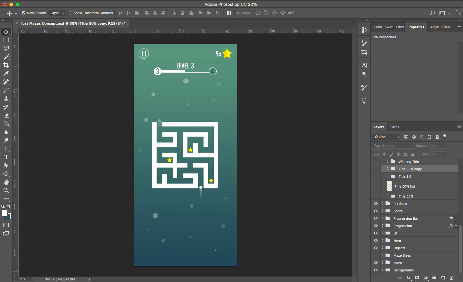Switch to the Paths tab

pos(395,127)
